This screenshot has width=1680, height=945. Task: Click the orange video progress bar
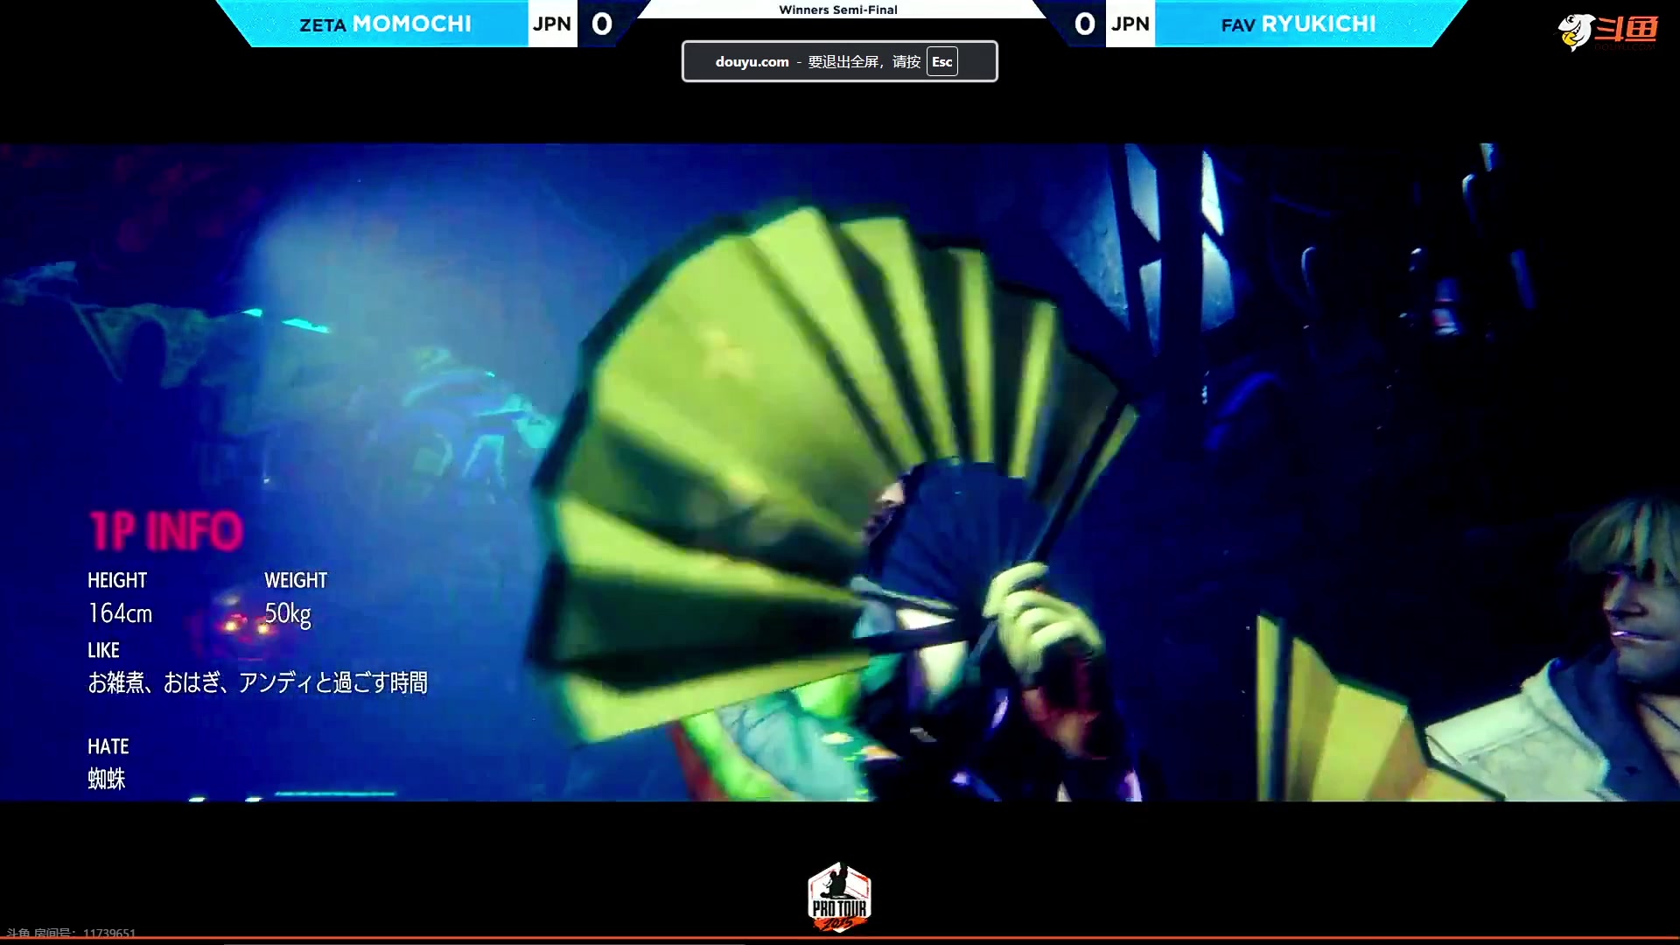pyautogui.click(x=840, y=940)
